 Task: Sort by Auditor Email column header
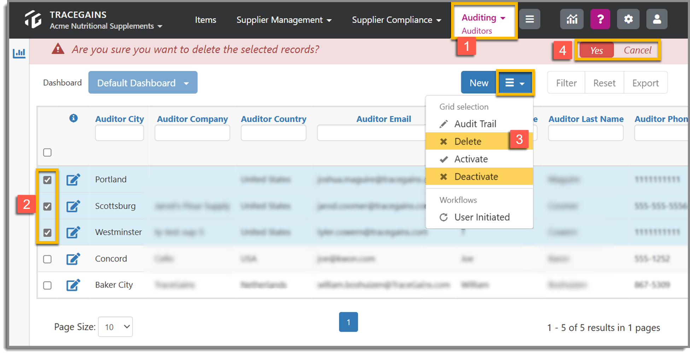(x=384, y=119)
